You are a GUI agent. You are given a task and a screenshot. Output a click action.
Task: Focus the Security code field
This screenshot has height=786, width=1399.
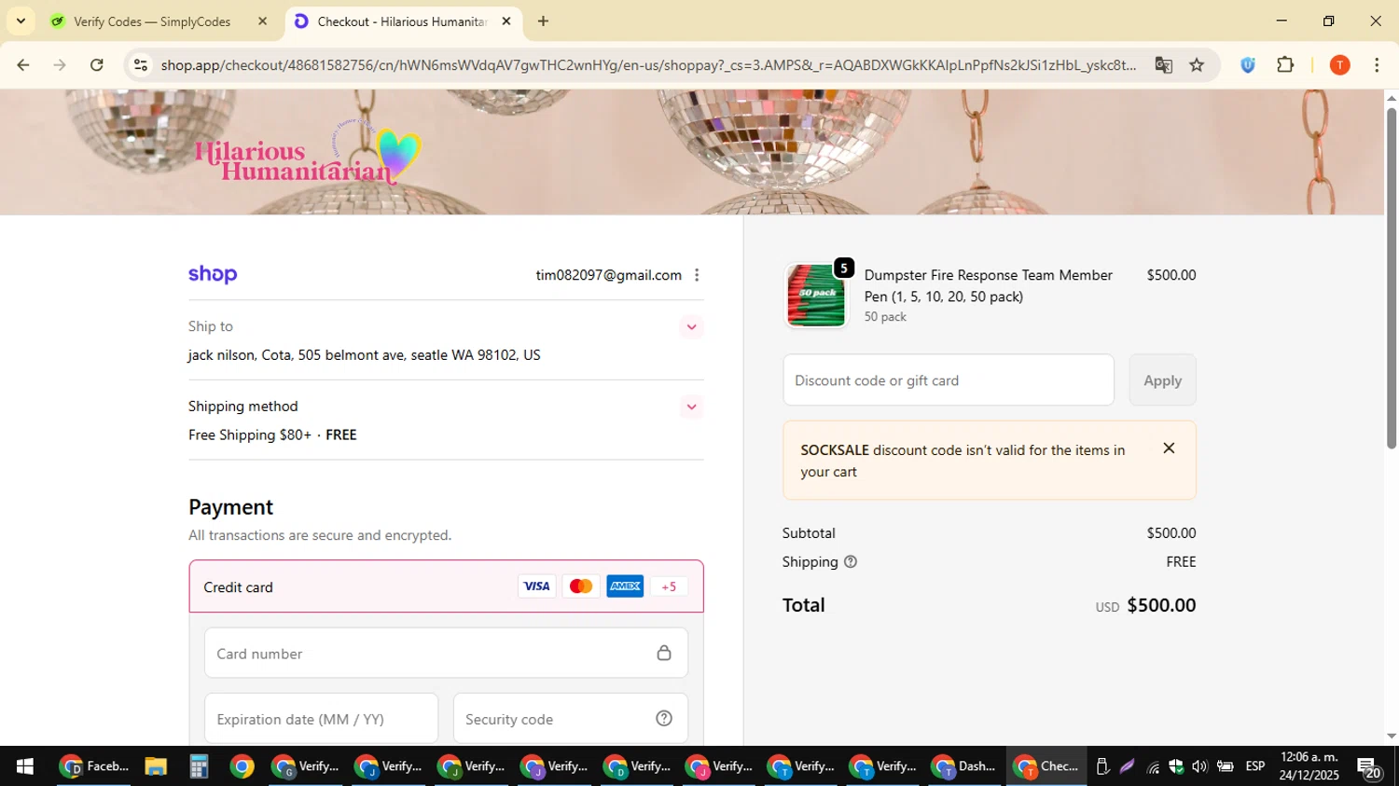tap(570, 719)
